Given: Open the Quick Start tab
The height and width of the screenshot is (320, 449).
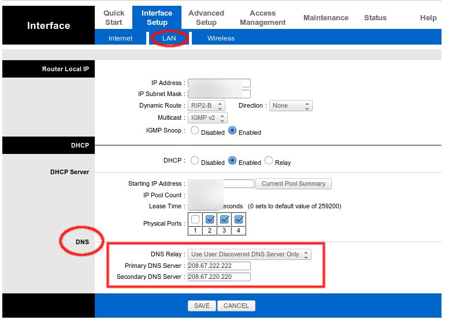Looking at the screenshot, I should (114, 17).
